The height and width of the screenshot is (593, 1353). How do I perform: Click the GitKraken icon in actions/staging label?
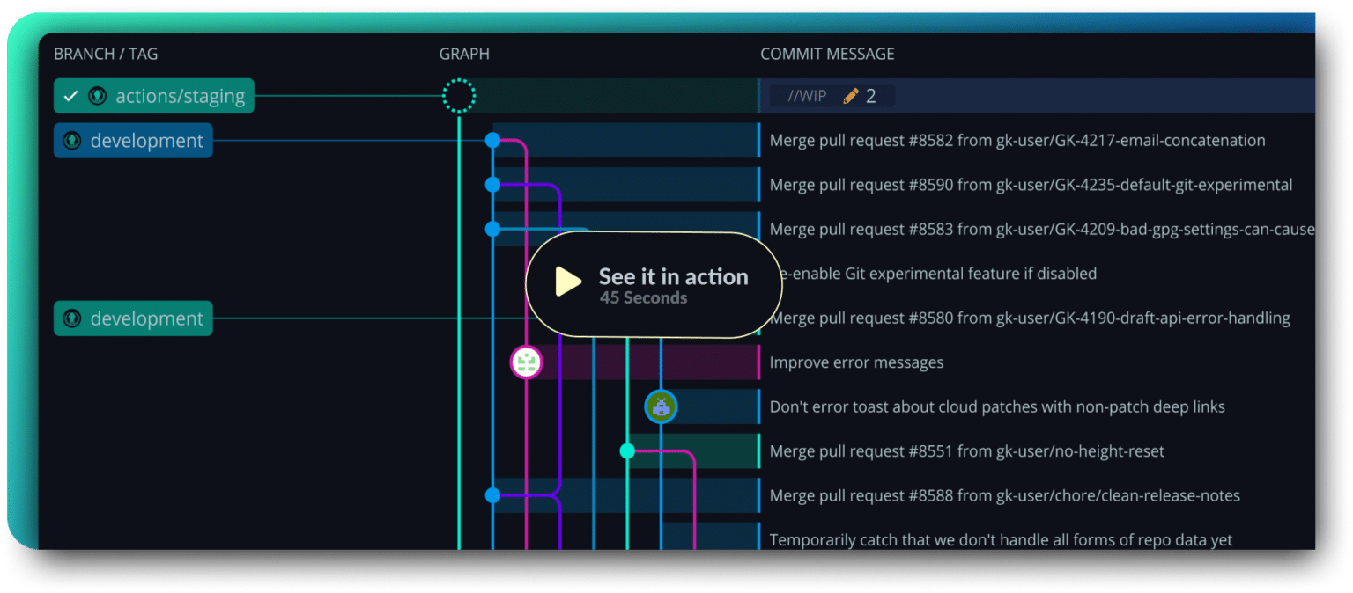pos(97,96)
